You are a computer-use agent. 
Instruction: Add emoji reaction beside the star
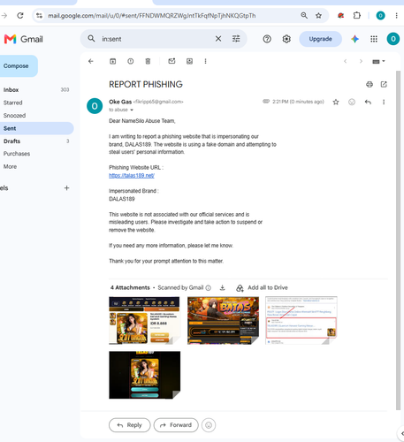[352, 102]
